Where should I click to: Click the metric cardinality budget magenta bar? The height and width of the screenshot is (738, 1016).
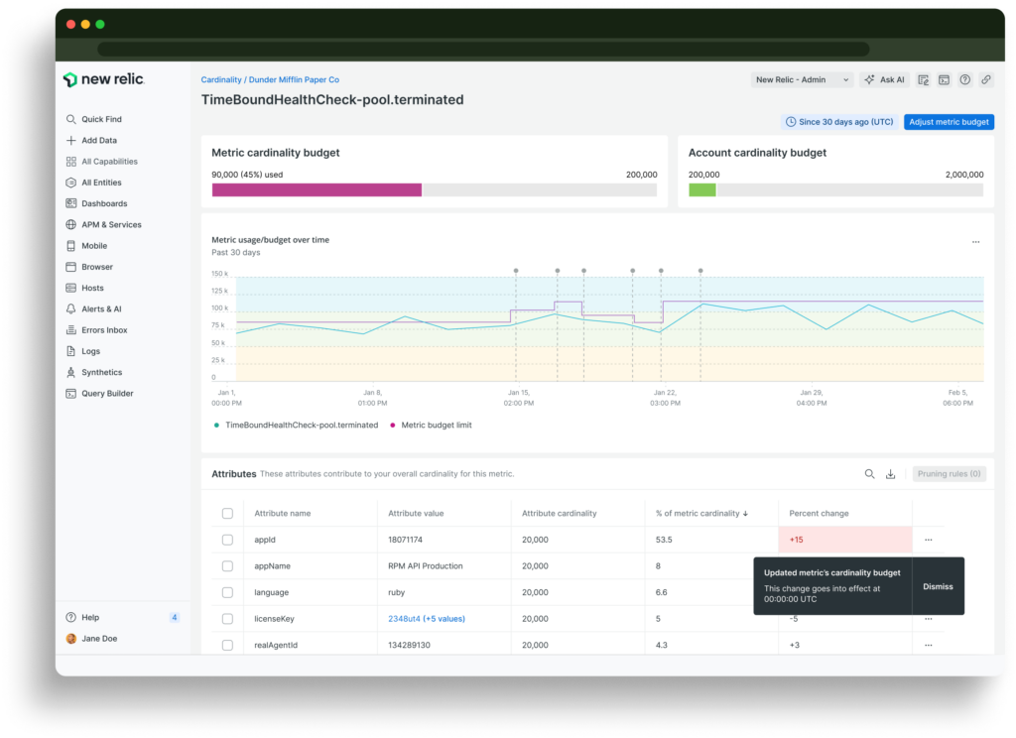(x=317, y=189)
